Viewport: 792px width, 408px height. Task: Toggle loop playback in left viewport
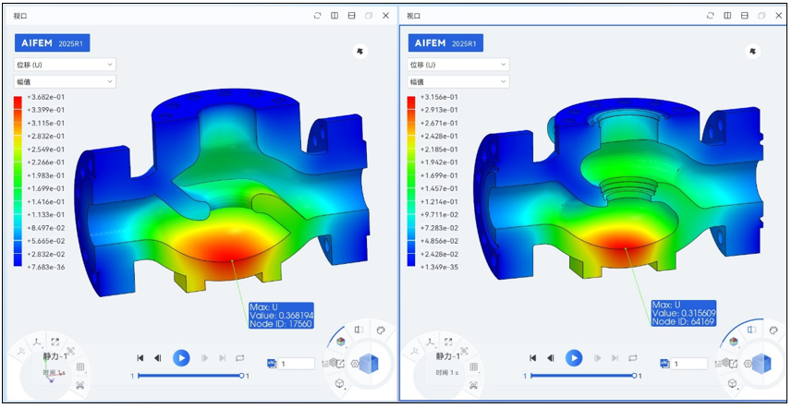[x=240, y=357]
